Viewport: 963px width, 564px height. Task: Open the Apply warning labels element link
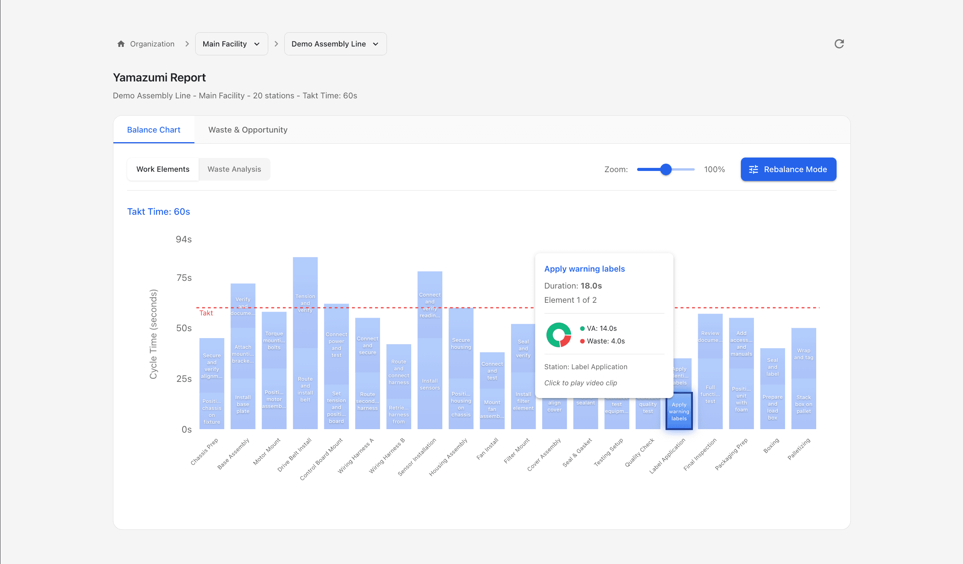[x=584, y=269]
